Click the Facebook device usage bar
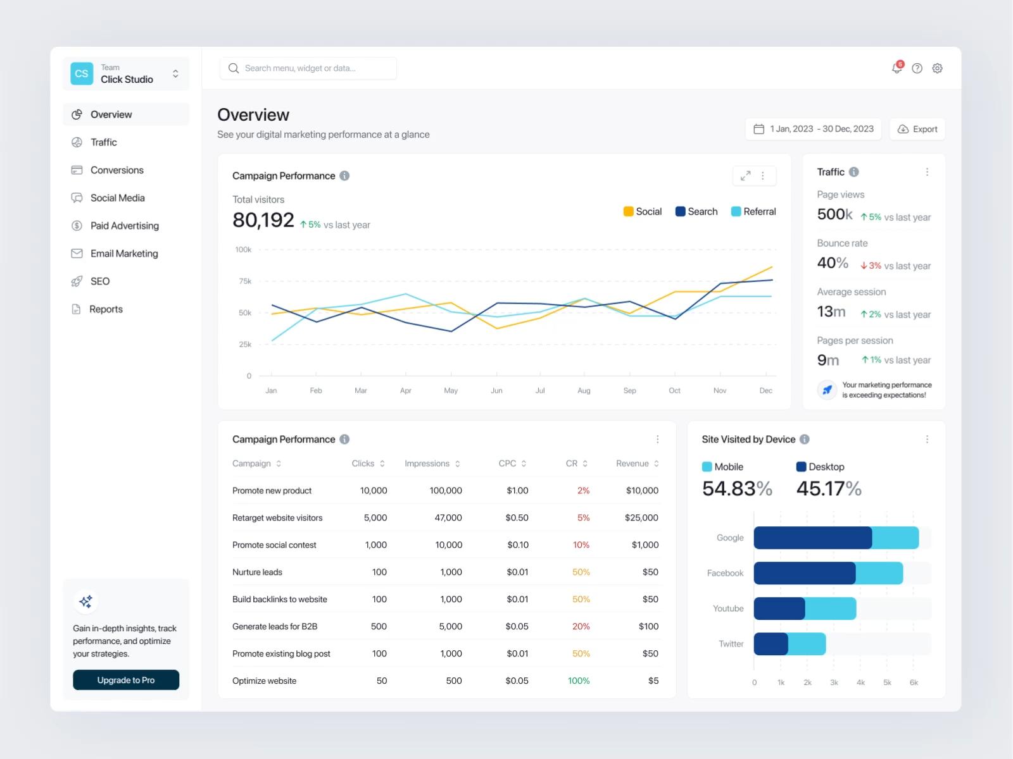 [x=828, y=573]
